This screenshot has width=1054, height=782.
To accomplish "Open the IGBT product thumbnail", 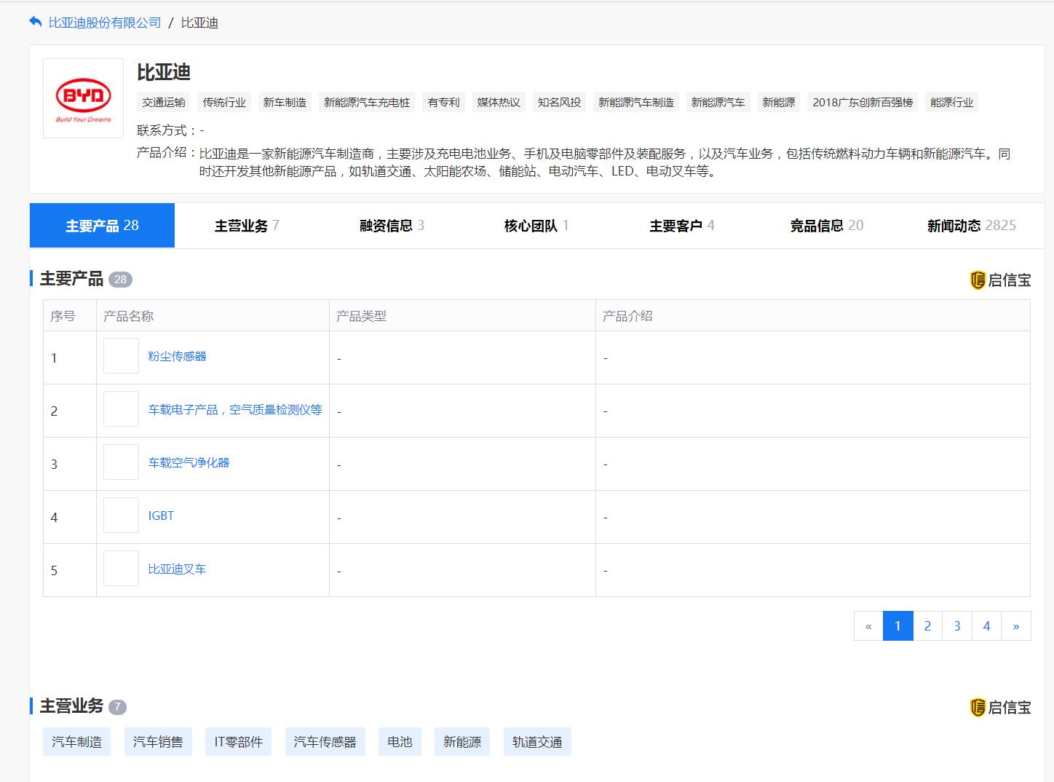I will pyautogui.click(x=121, y=516).
